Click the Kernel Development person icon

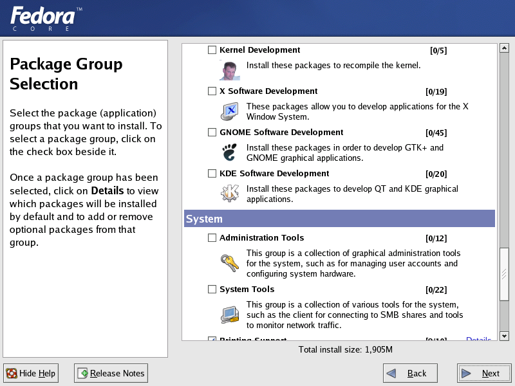(x=230, y=70)
